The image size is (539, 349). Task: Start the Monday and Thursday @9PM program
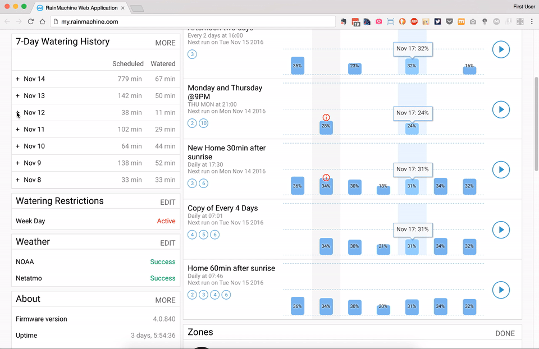[x=501, y=109]
